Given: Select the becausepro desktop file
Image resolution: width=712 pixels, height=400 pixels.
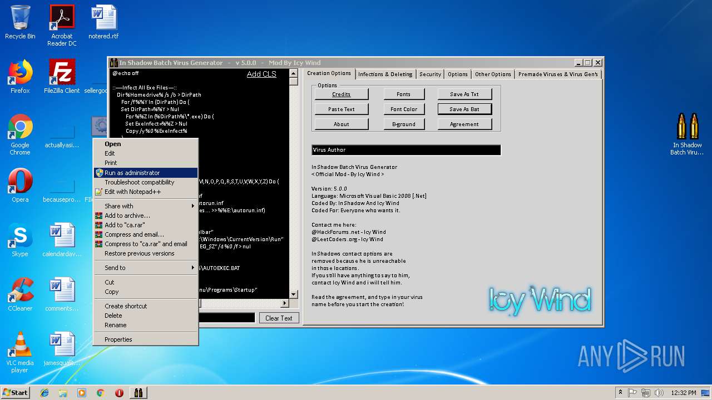Looking at the screenshot, I should [62, 189].
